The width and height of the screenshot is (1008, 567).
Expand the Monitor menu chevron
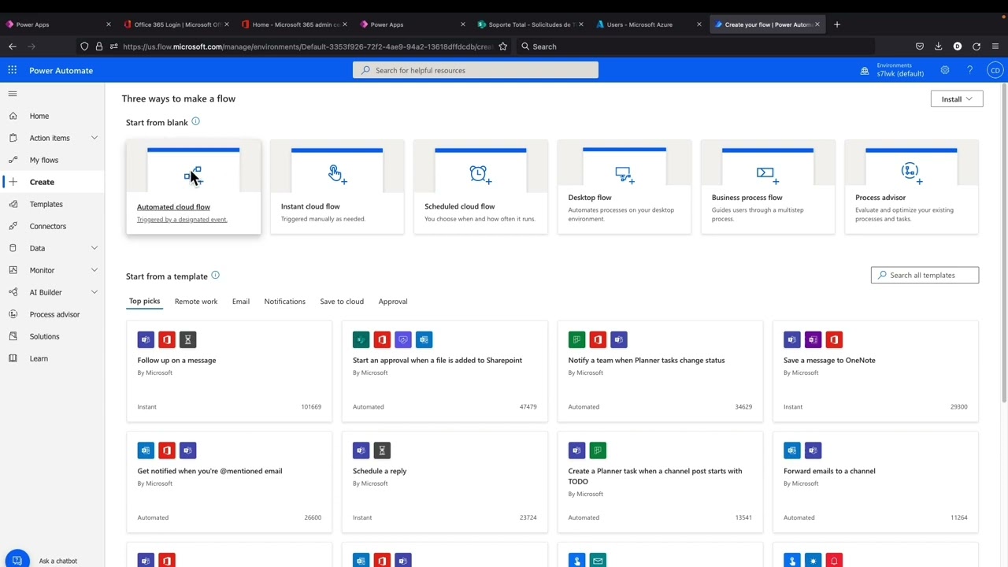[x=94, y=270]
